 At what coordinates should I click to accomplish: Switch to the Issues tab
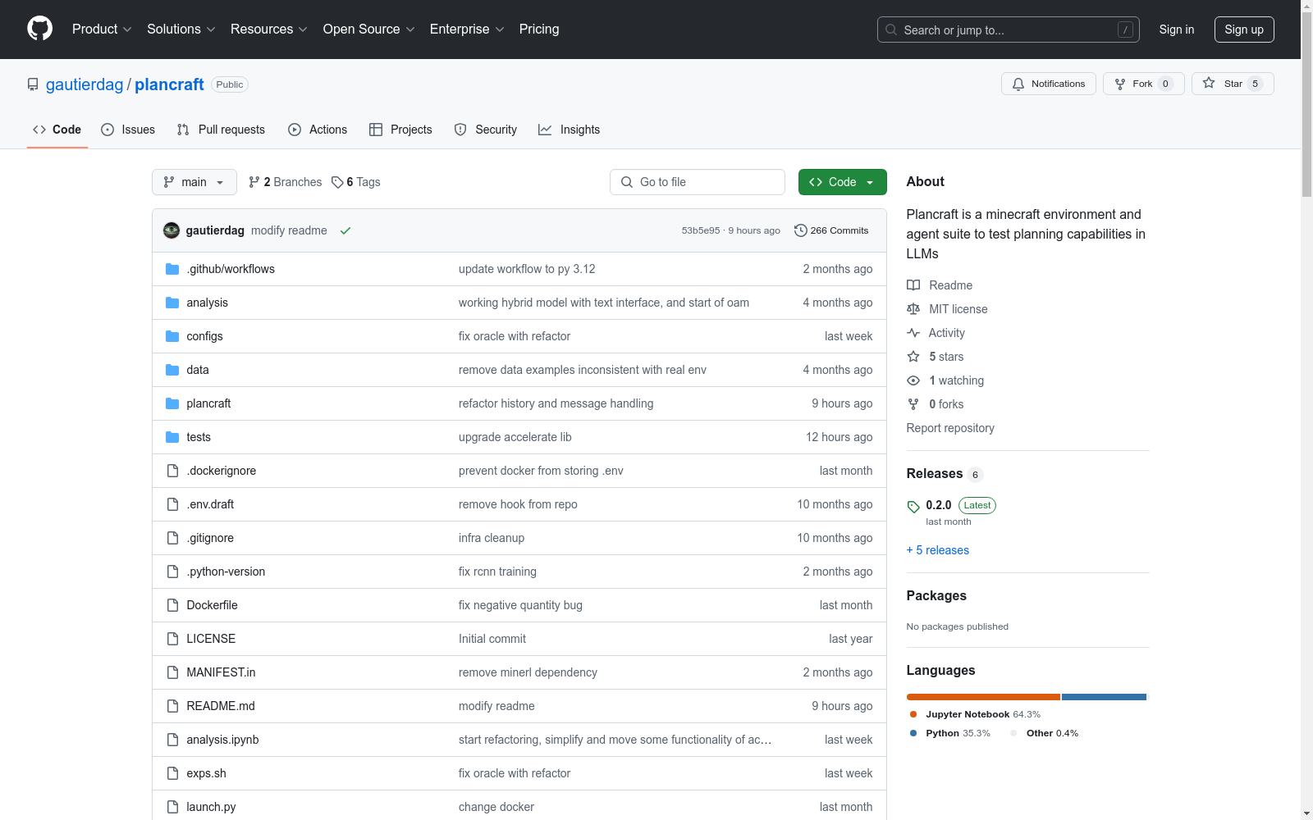[128, 130]
